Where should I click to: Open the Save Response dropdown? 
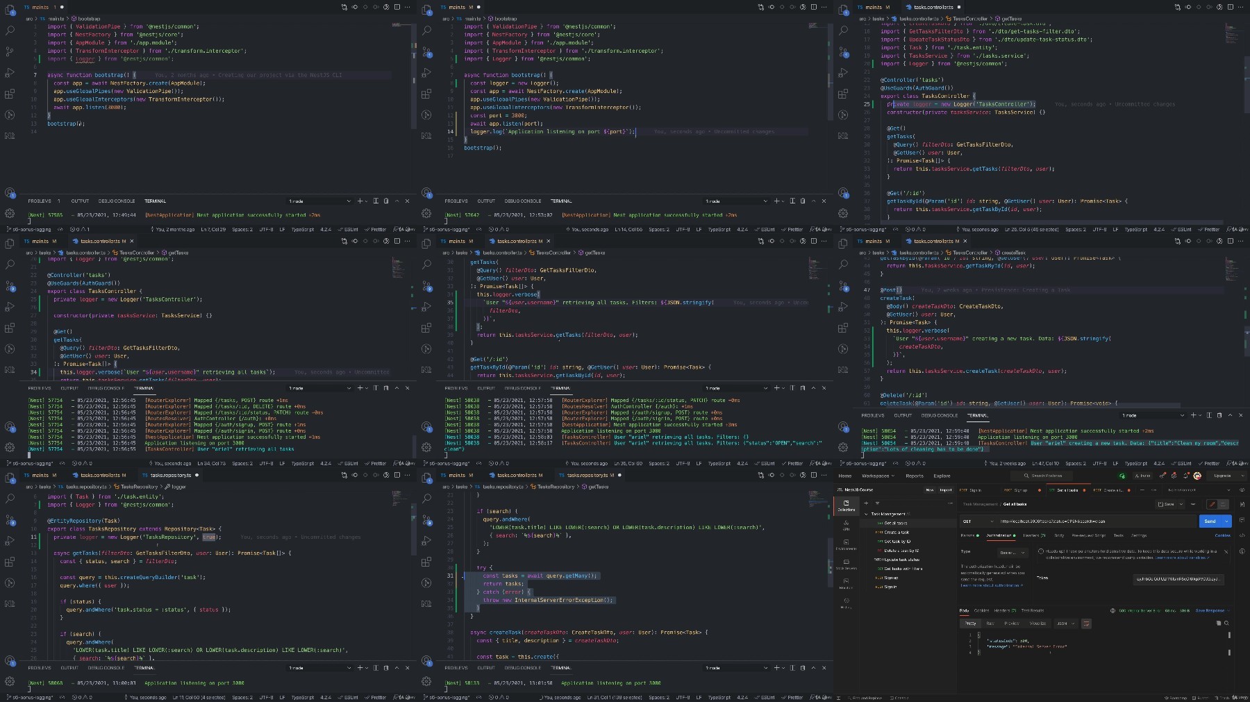1212,610
